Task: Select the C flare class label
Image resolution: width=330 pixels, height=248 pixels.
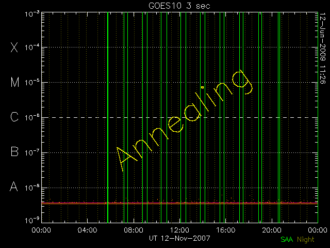Action: (x=14, y=117)
